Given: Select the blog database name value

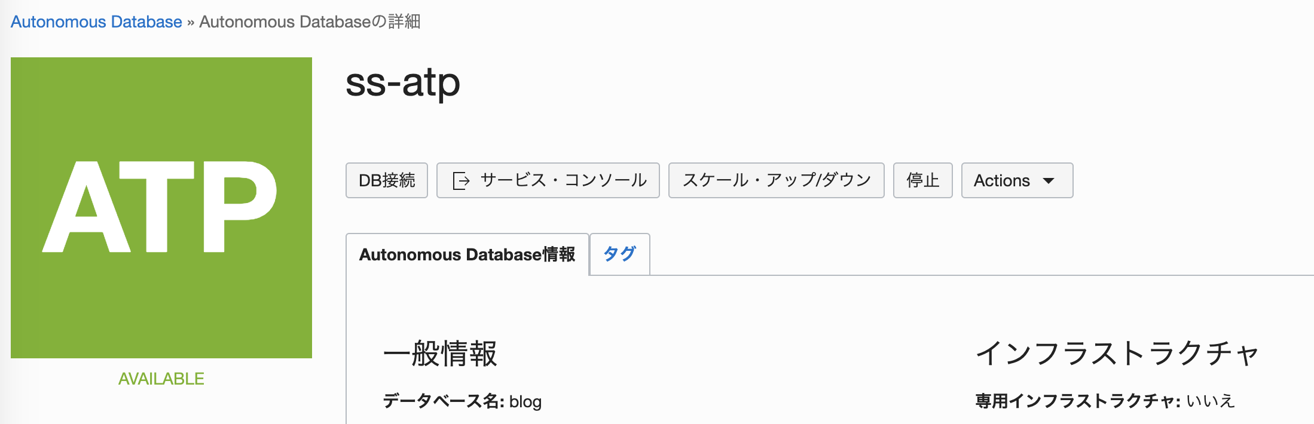Looking at the screenshot, I should 525,401.
